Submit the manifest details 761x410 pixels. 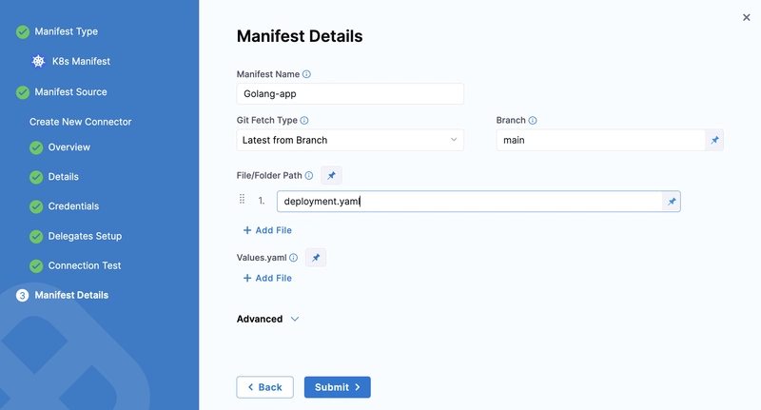(338, 387)
